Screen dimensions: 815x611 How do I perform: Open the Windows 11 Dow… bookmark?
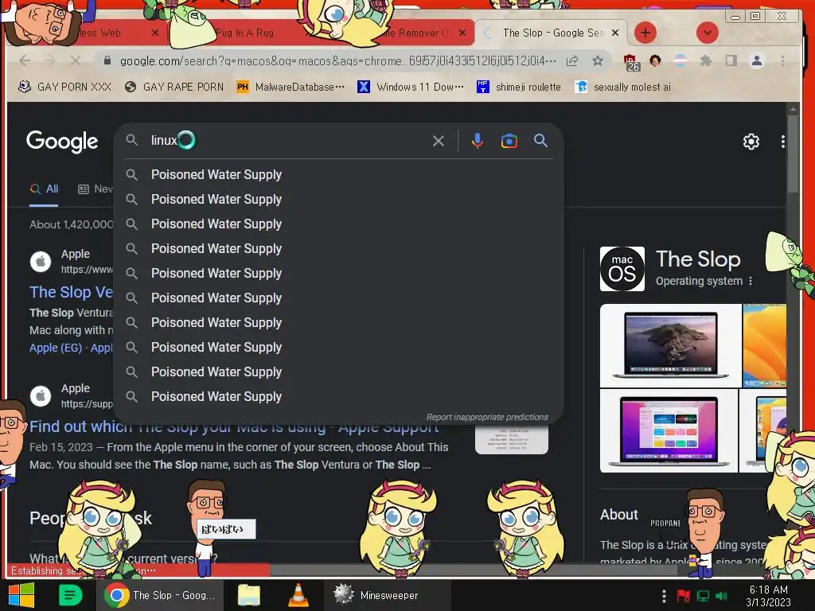tap(411, 87)
